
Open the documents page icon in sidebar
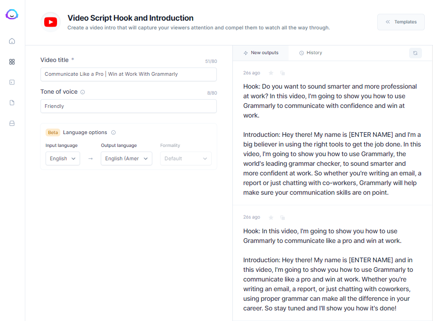pos(12,103)
